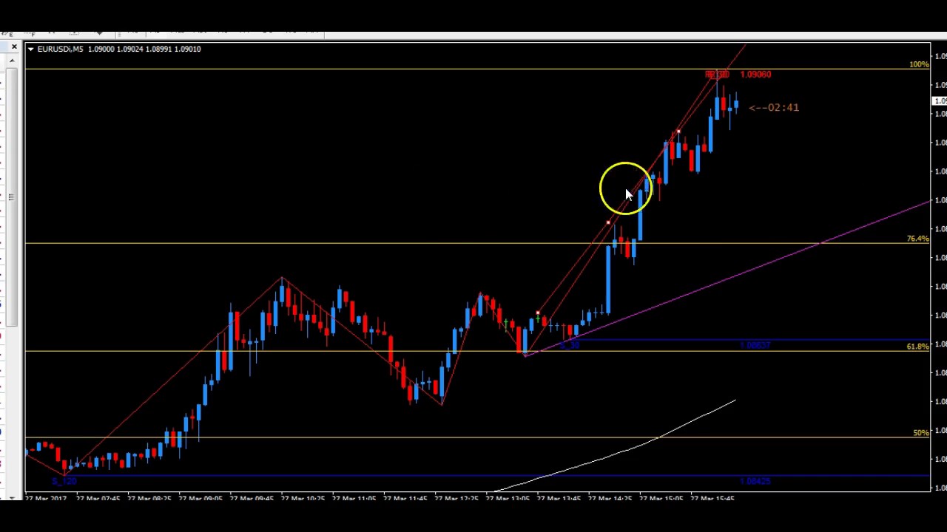The height and width of the screenshot is (532, 947).
Task: Click the candle countdown timer 02:41
Action: (x=774, y=107)
